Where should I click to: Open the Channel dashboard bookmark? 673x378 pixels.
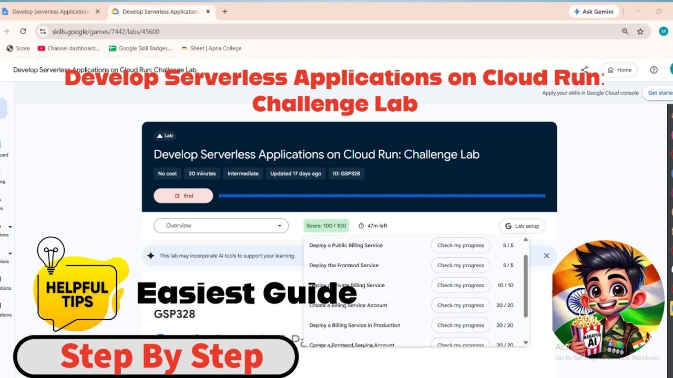pos(68,48)
